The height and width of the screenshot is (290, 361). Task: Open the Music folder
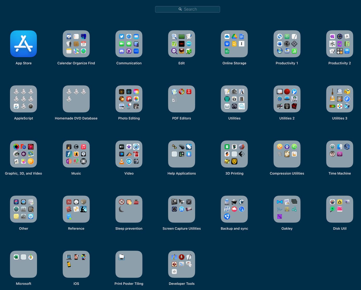[76, 154]
